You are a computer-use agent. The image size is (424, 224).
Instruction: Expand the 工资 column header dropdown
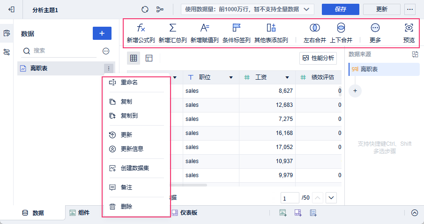[287, 77]
